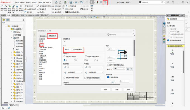Click the Print icon in top toolbar
The width and height of the screenshot is (190, 110).
[76, 2]
